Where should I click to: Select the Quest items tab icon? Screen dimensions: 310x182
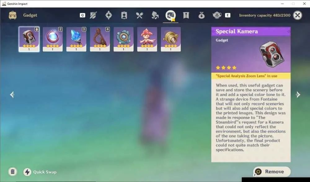pyautogui.click(x=186, y=15)
